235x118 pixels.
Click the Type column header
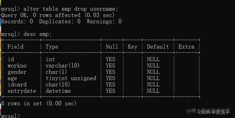(x=52, y=47)
